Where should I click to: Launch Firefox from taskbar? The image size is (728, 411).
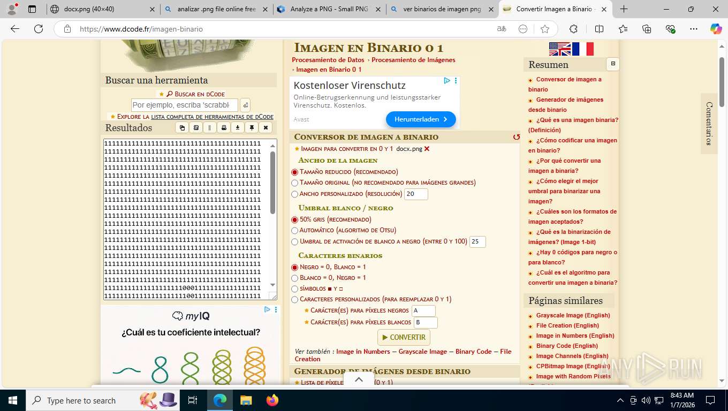272,400
